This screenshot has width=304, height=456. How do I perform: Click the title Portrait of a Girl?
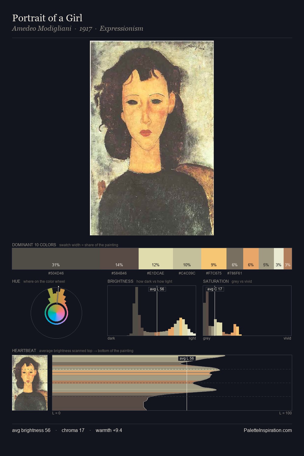pyautogui.click(x=47, y=18)
